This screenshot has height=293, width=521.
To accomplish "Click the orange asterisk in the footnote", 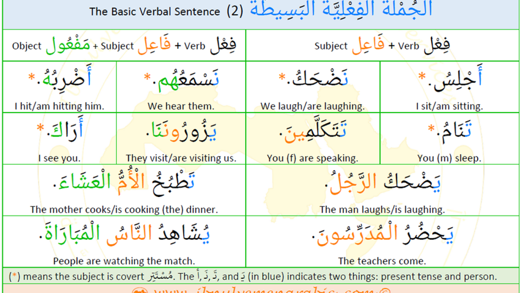I will (14, 277).
